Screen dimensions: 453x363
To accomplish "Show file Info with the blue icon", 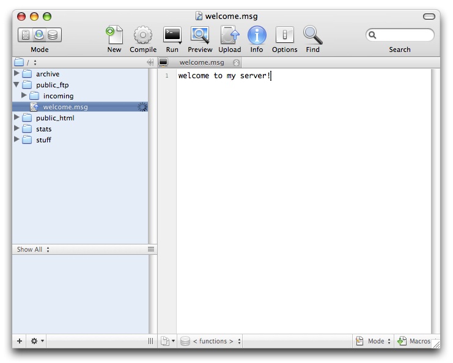I will (x=257, y=35).
